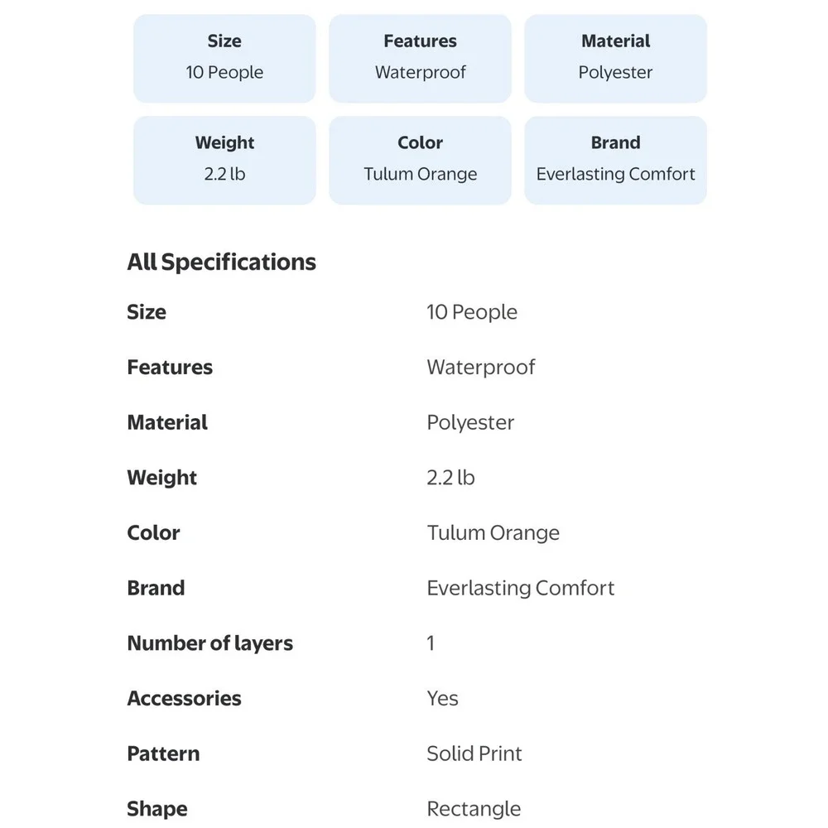828x828 pixels.
Task: Open the Brand Everlasting Comfort card
Action: coord(615,160)
